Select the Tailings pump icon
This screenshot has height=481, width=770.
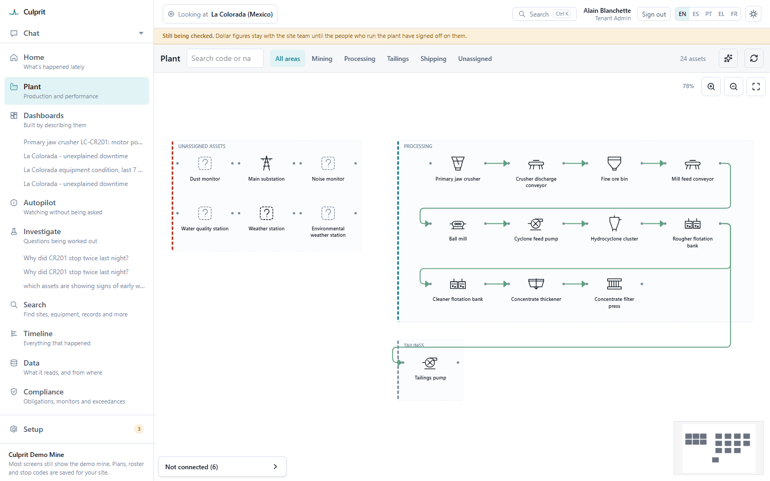coord(430,363)
